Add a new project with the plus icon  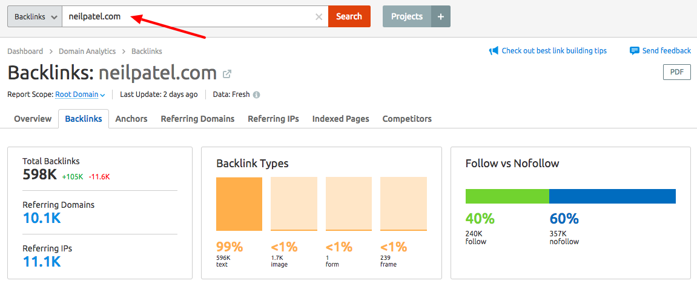click(440, 16)
